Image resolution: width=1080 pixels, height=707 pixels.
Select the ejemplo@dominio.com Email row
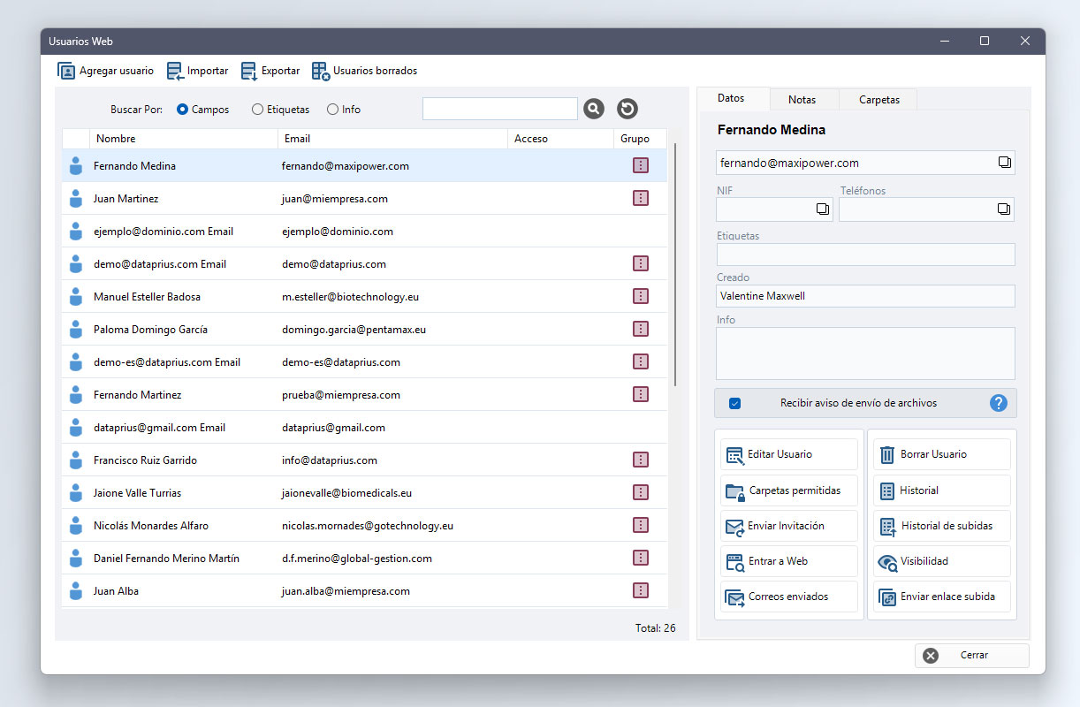[364, 231]
